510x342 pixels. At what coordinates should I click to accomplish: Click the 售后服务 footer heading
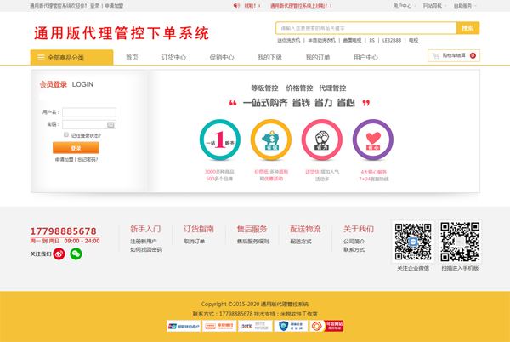(x=252, y=229)
